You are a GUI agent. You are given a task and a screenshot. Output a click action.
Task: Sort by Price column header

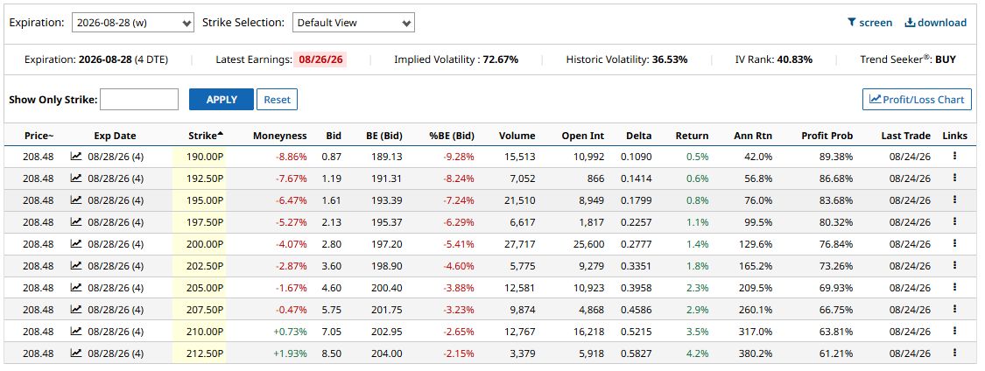pos(39,136)
